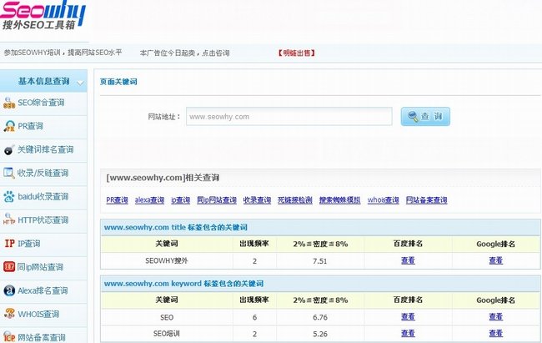Click the HTTP状态查询 icon

(x=9, y=219)
